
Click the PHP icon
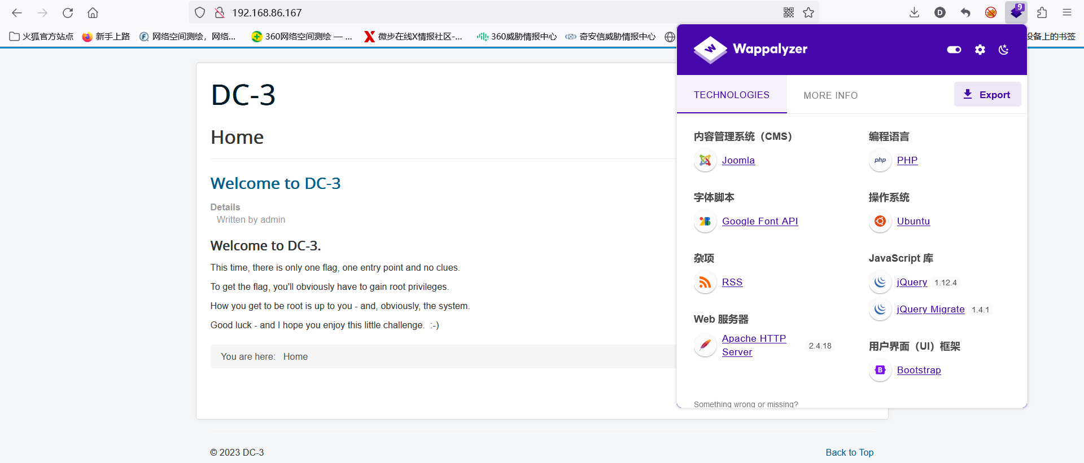click(880, 160)
